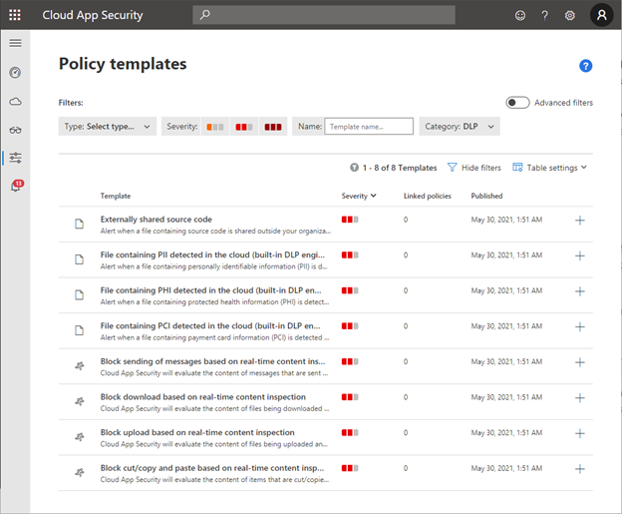The image size is (622, 514).
Task: Open Externally shared source code template
Action: (155, 220)
